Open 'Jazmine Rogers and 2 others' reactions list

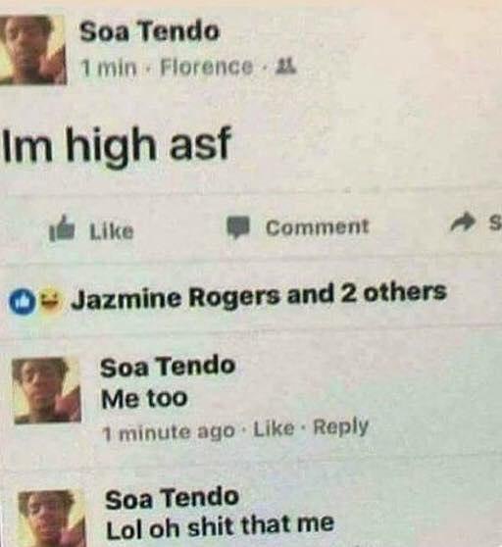(259, 298)
